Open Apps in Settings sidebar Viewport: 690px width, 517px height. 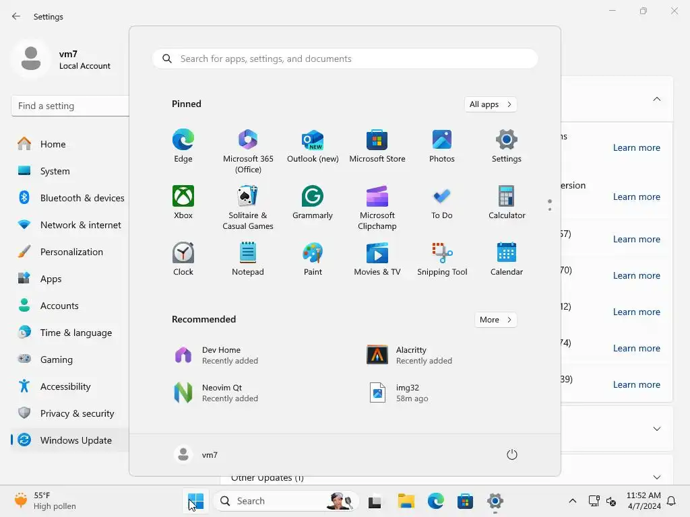(x=70, y=279)
